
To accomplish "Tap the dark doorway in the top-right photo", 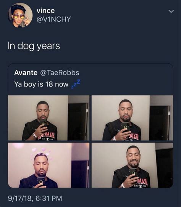I will 160,123.
